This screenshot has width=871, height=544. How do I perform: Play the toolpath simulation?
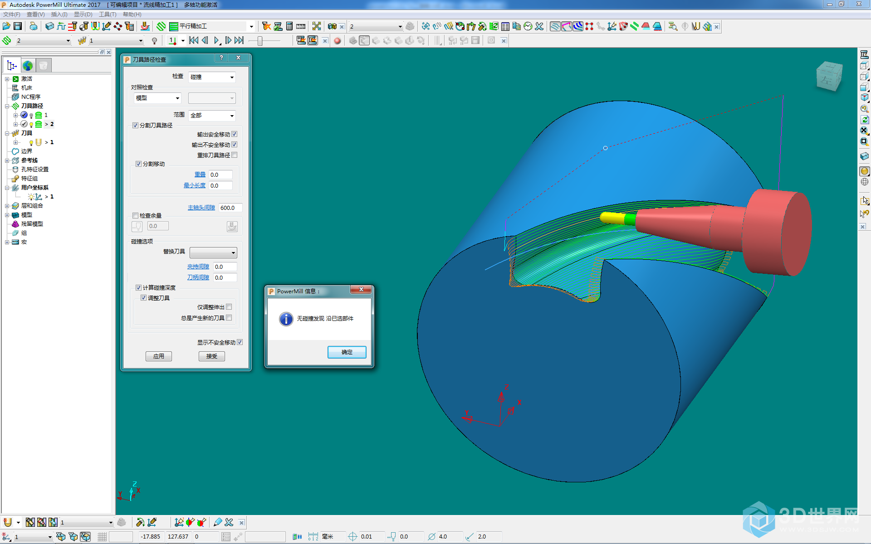point(217,41)
